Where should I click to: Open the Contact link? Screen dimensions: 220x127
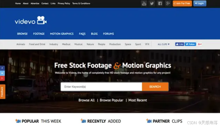45,3
